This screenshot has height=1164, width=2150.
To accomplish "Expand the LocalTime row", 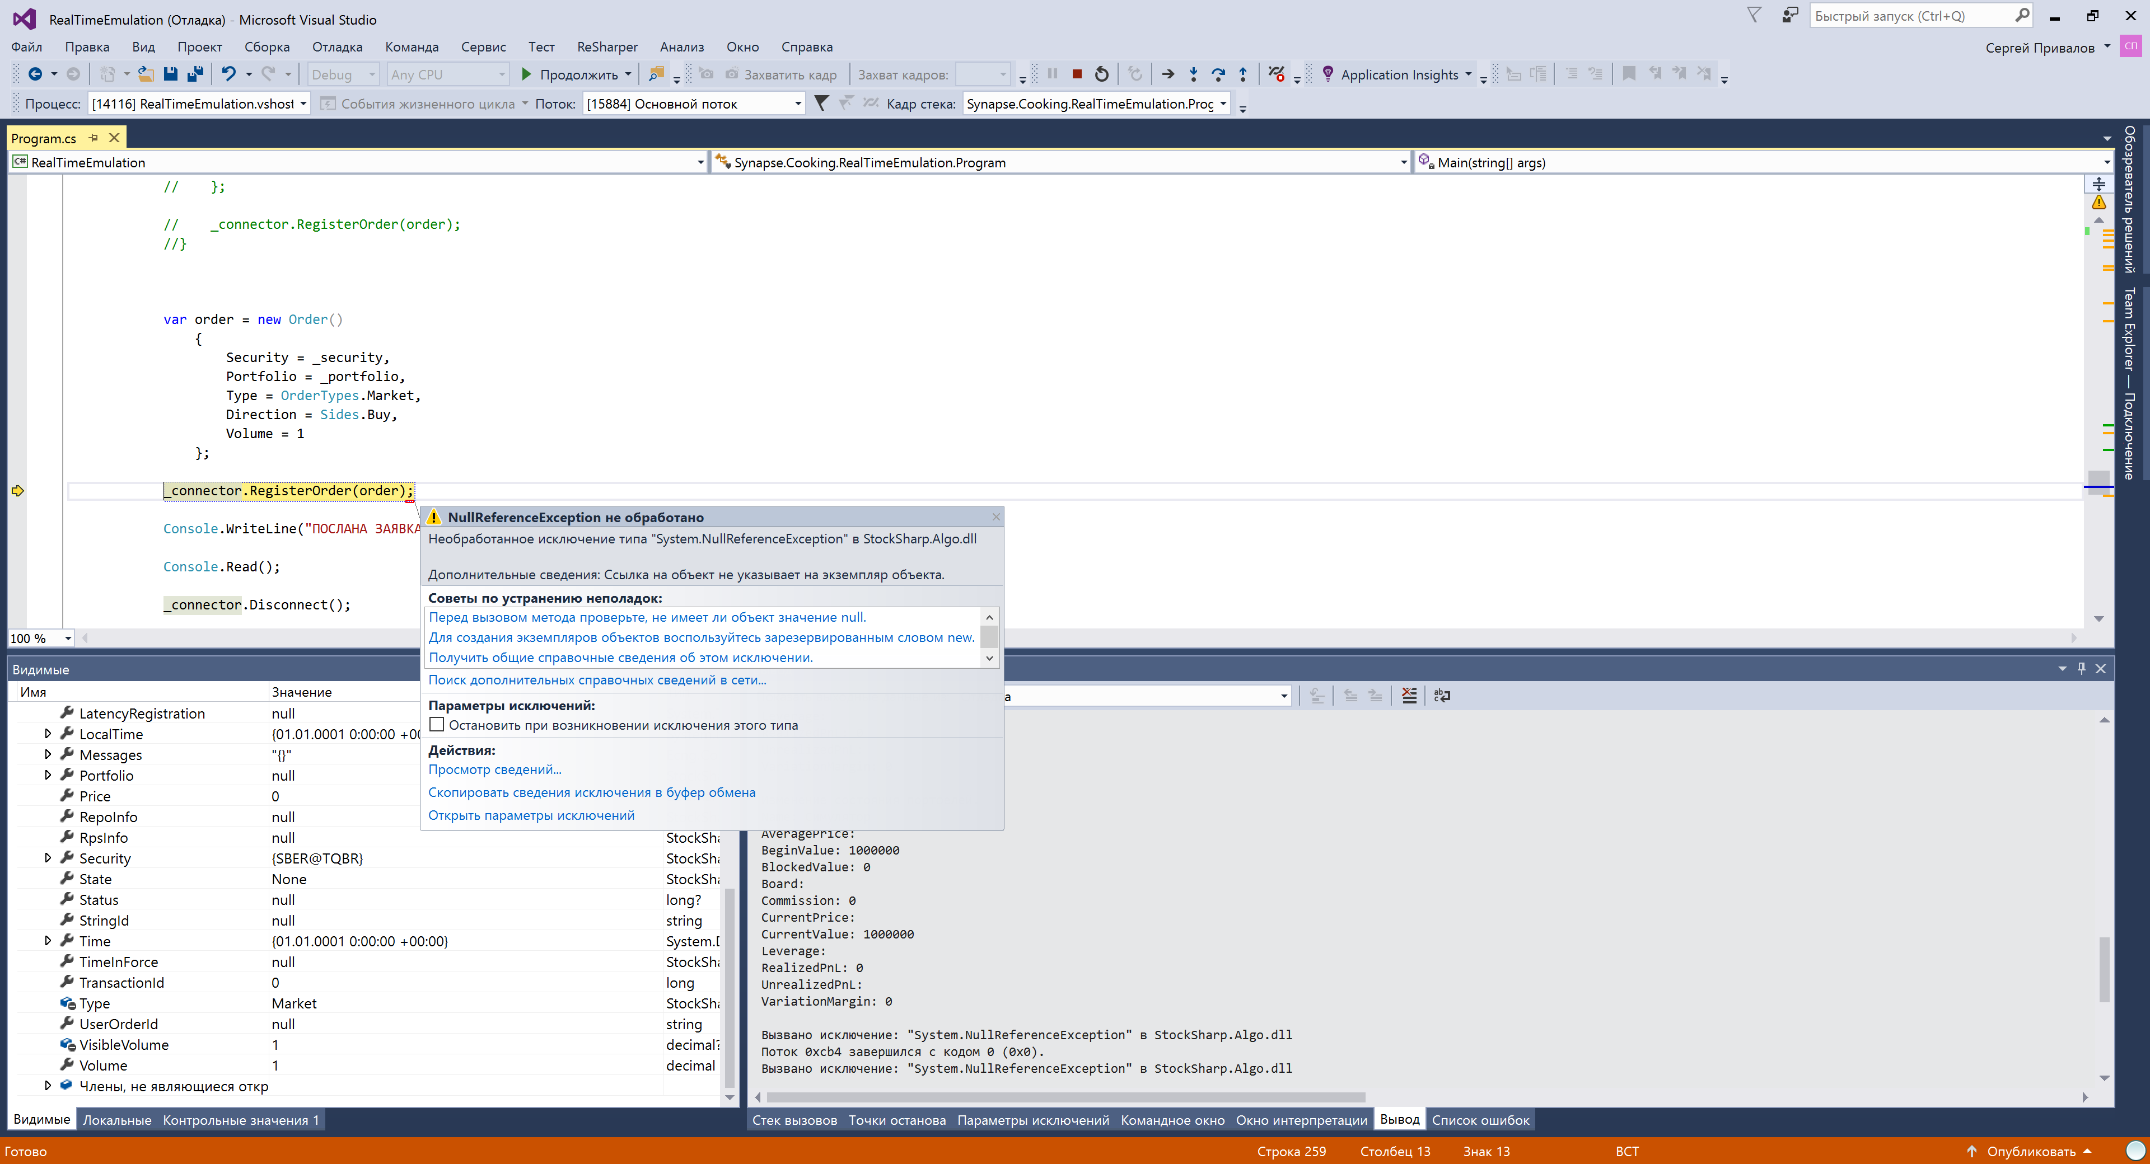I will (x=48, y=734).
